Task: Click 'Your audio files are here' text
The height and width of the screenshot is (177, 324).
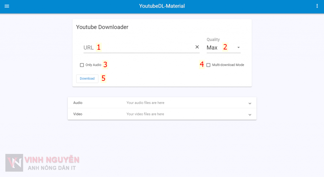Action: pyautogui.click(x=145, y=103)
